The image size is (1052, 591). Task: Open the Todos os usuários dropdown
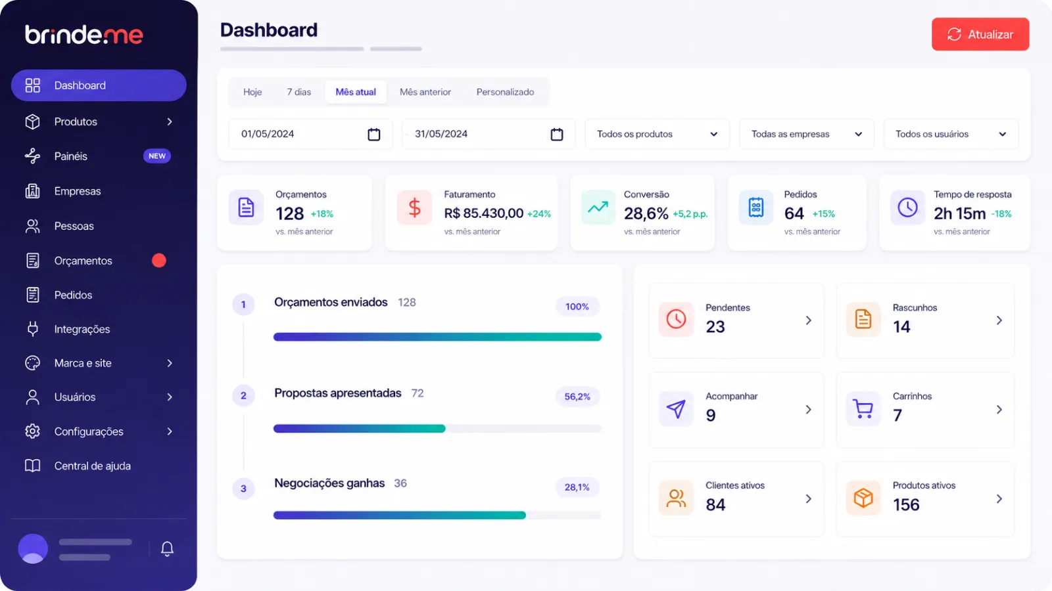coord(951,134)
